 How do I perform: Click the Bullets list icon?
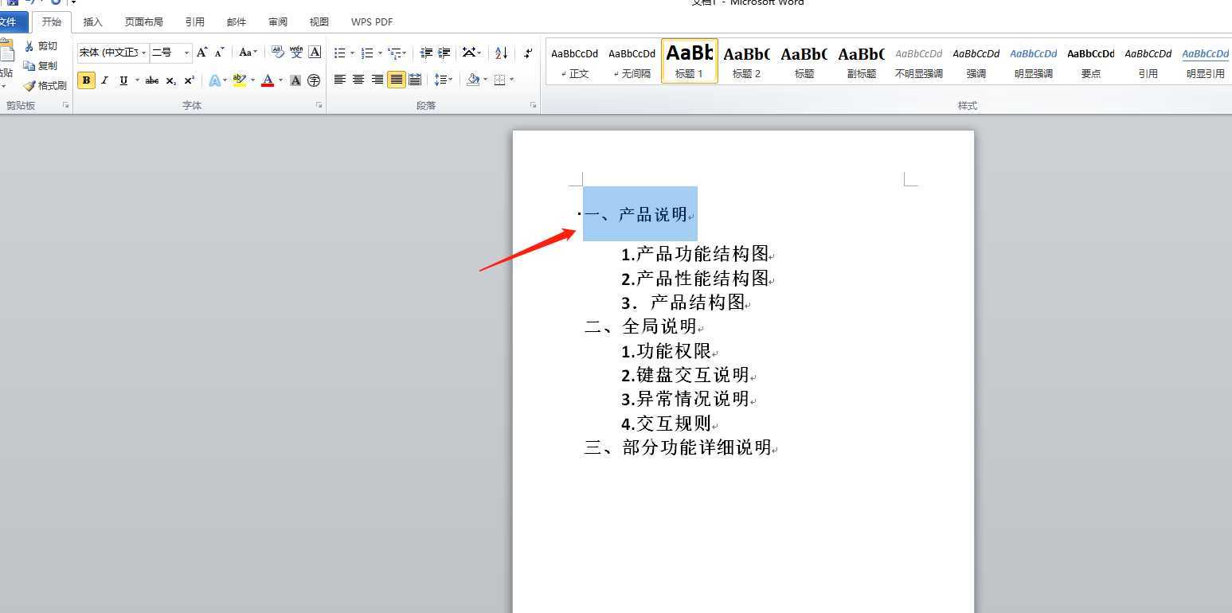point(340,53)
